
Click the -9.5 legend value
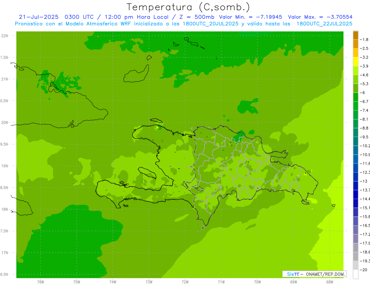(x=364, y=137)
